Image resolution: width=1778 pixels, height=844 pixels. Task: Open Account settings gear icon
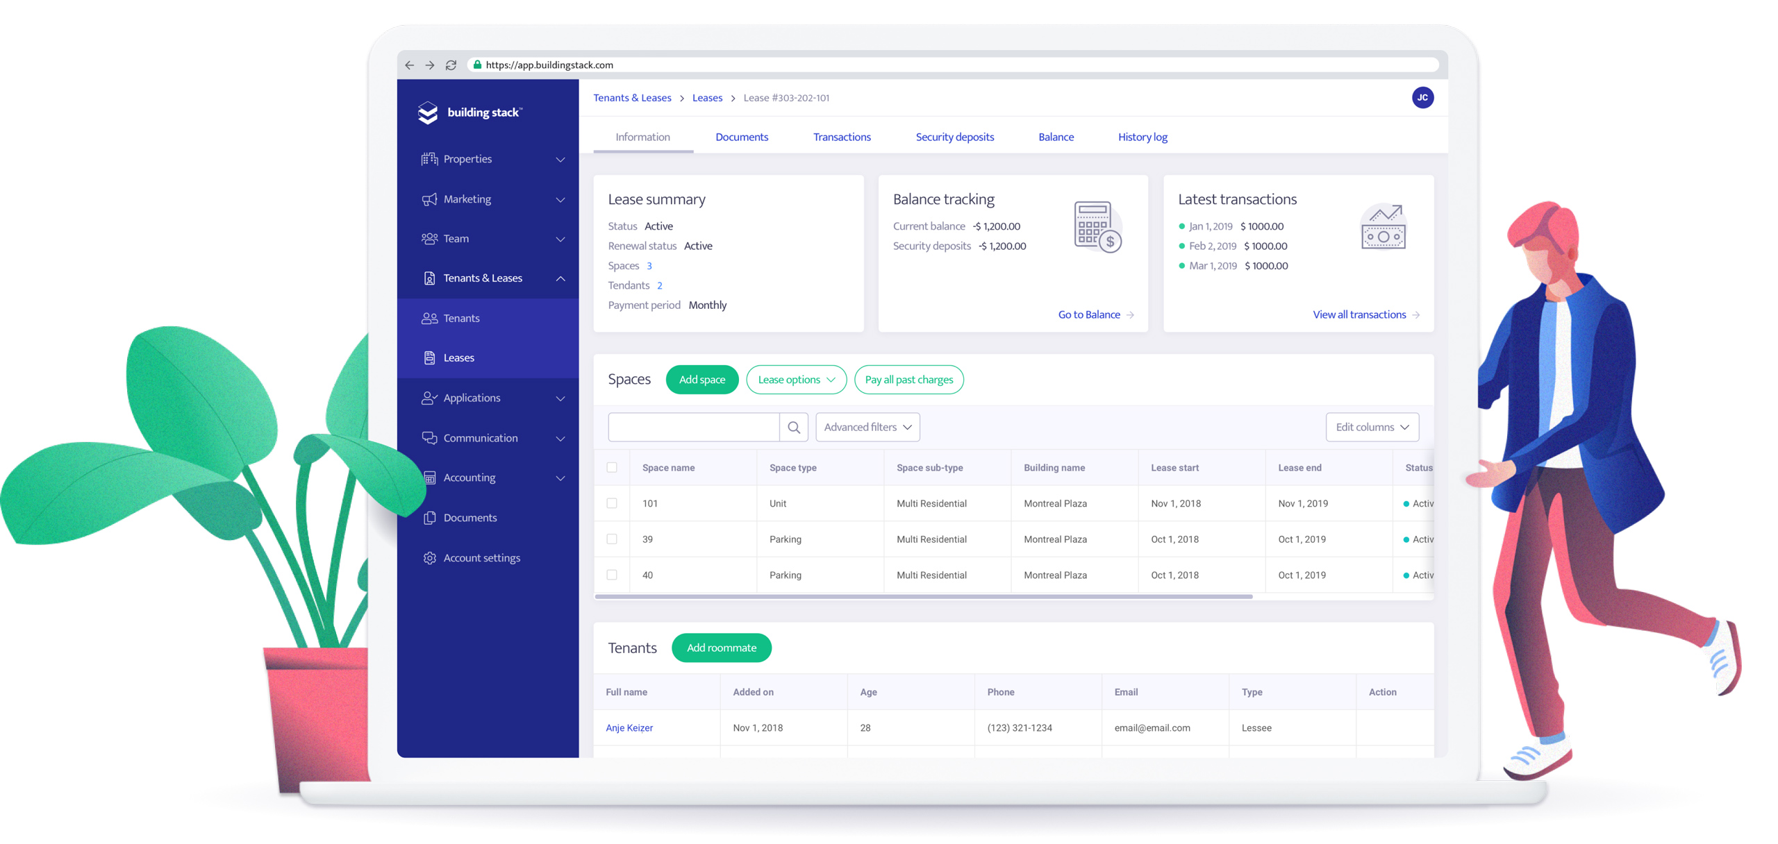[x=429, y=558]
